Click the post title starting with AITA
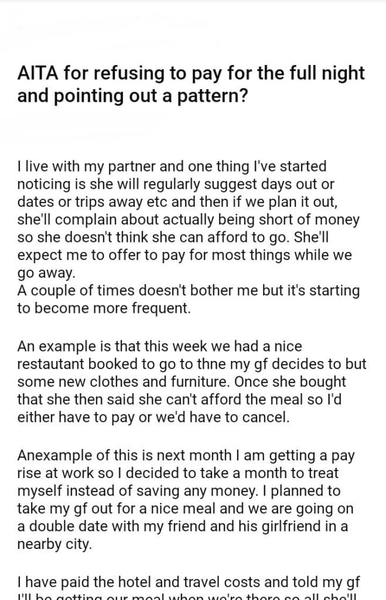The image size is (386, 600). pos(192,84)
